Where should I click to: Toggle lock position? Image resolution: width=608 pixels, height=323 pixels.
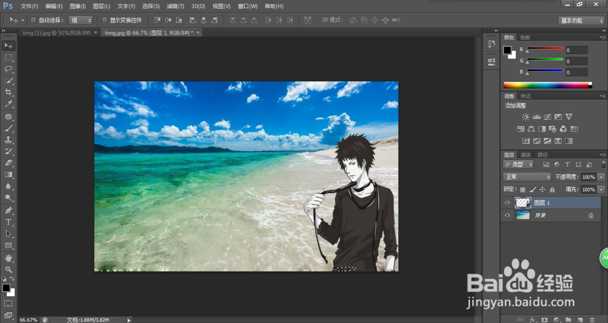click(542, 190)
